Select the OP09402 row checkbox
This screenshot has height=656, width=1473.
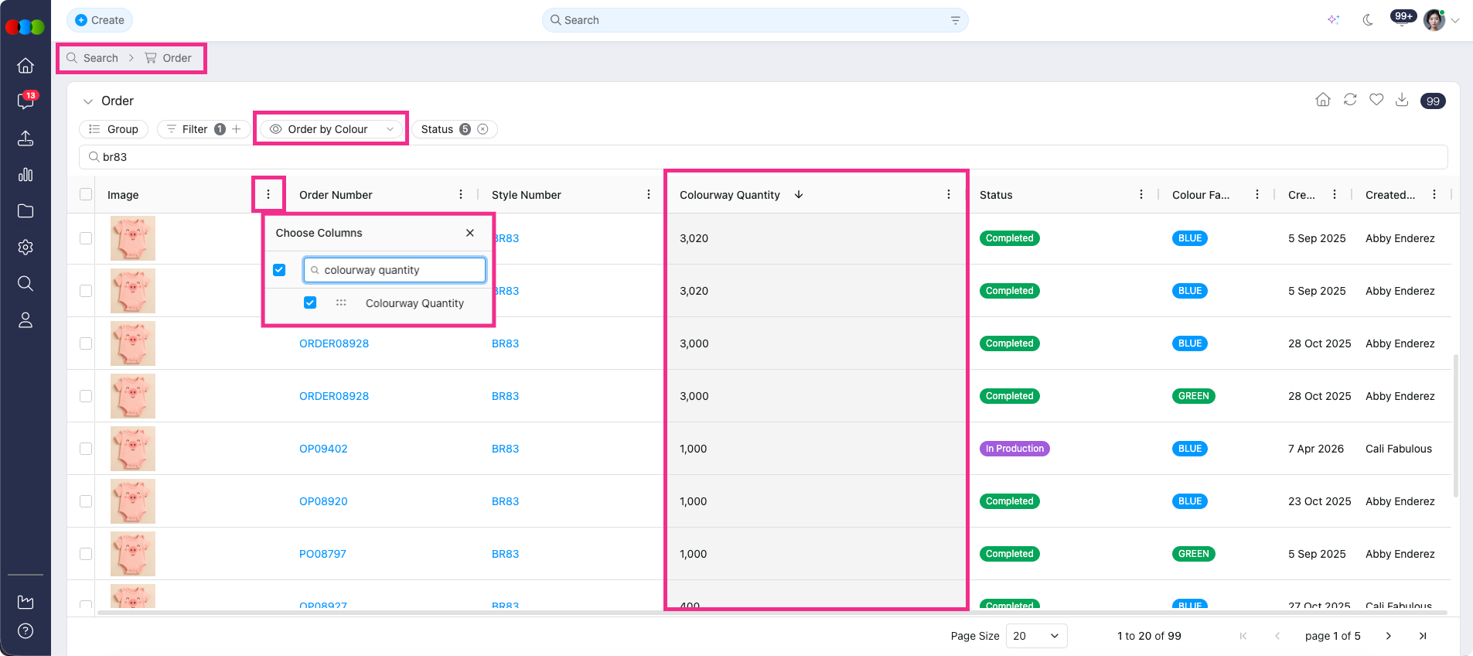pos(86,449)
